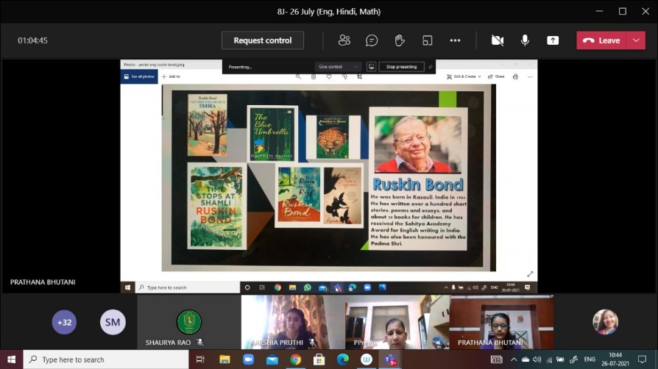The width and height of the screenshot is (658, 369).
Task: Open Task View on taskbar
Action: (x=200, y=359)
